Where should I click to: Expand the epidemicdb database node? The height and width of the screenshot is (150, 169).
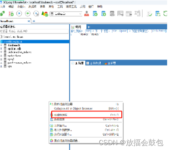(x=1, y=48)
